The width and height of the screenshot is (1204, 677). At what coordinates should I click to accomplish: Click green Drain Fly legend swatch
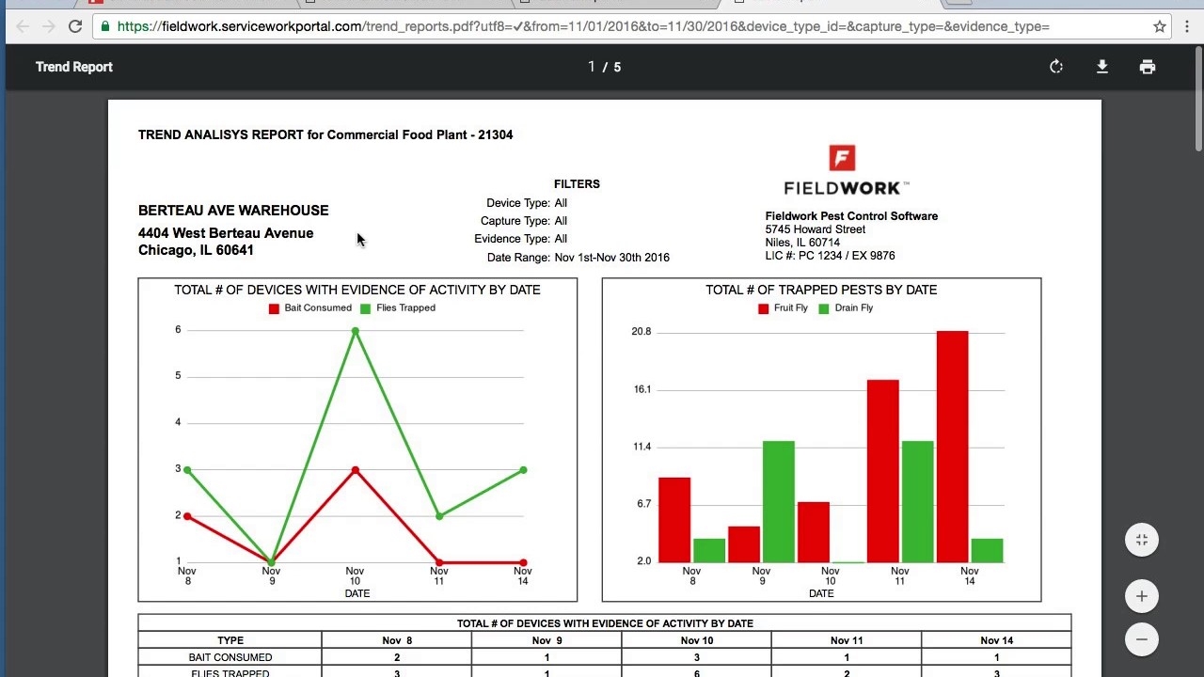[x=824, y=308]
